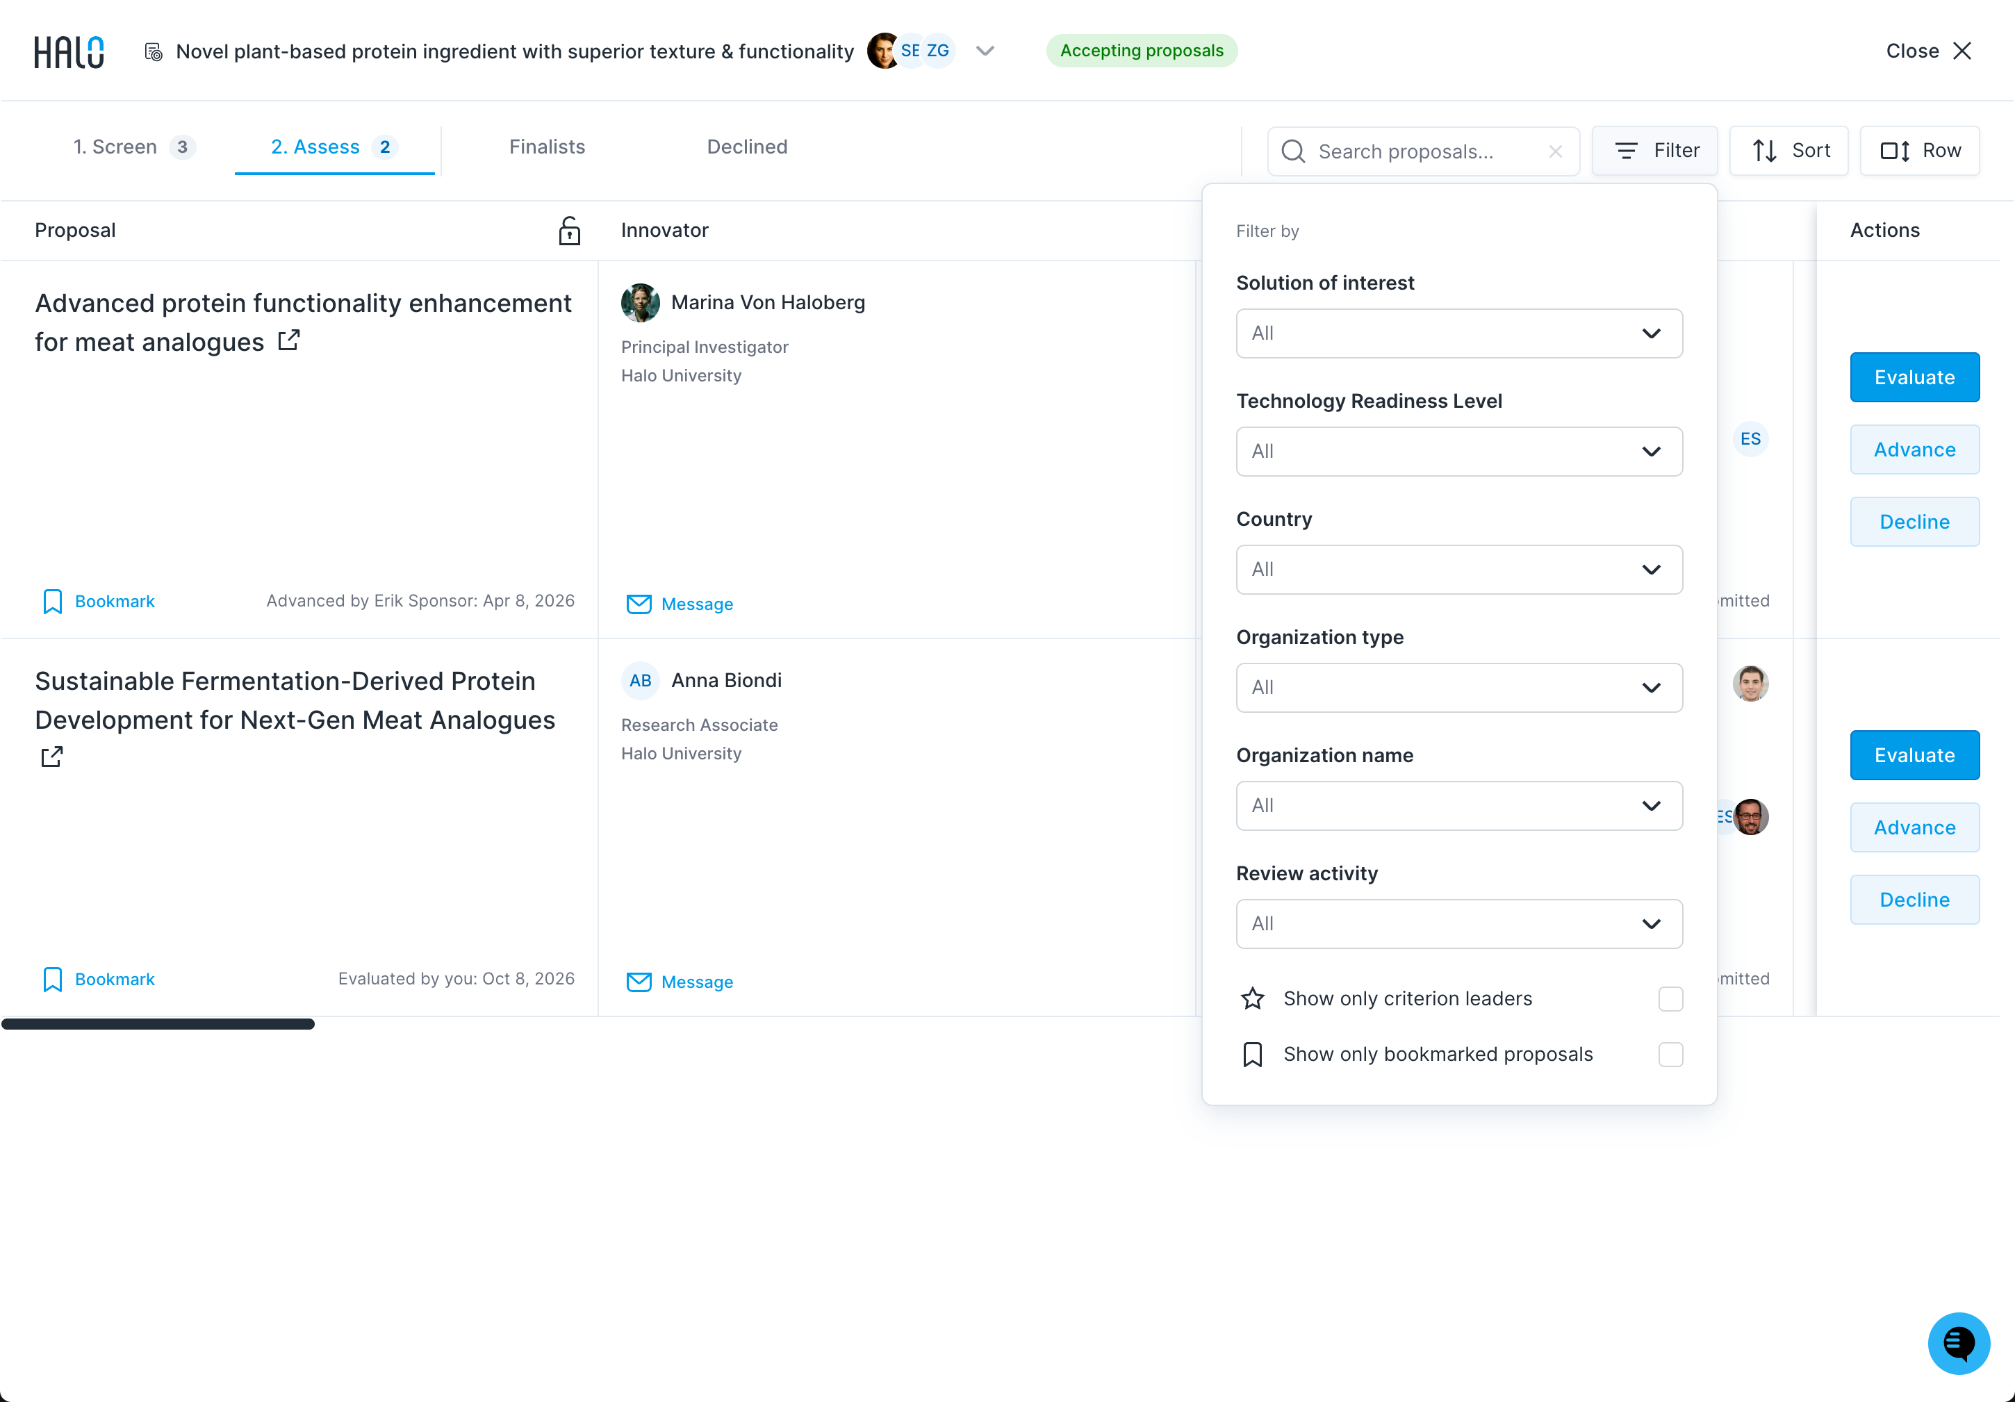2015x1402 pixels.
Task: Bookmark the Sustainable Fermentation-Derived Protein proposal
Action: (x=98, y=979)
